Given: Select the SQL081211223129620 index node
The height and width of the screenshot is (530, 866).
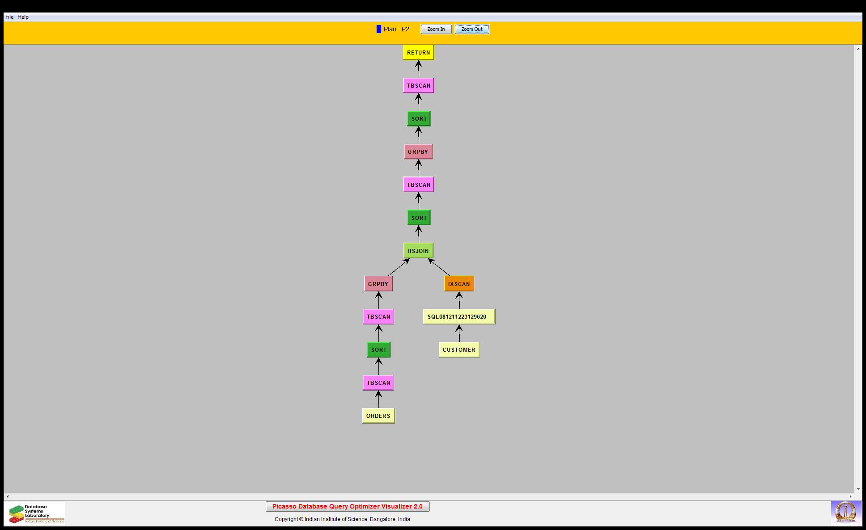Looking at the screenshot, I should [x=458, y=316].
